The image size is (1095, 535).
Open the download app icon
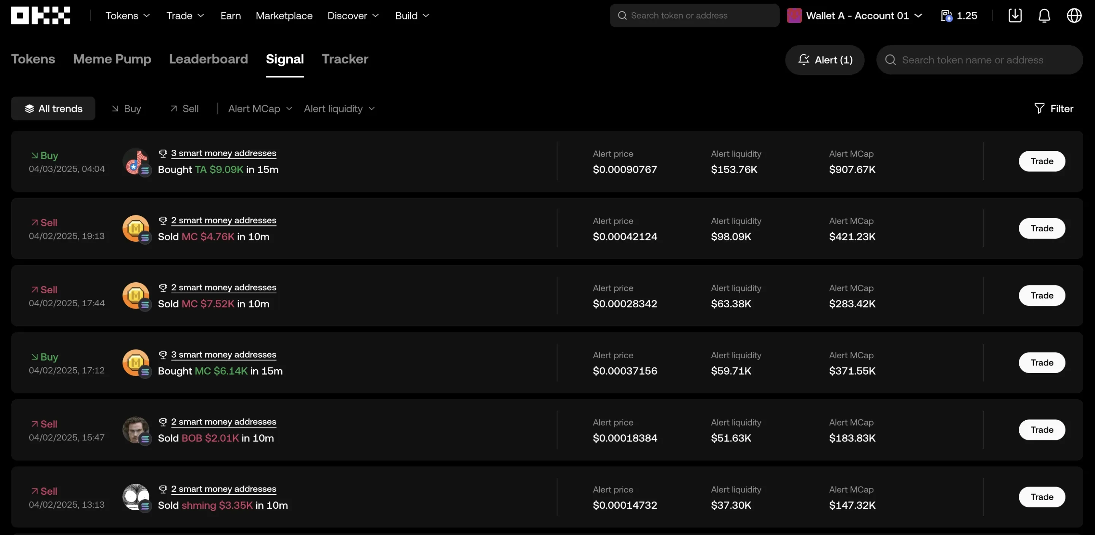click(x=1015, y=16)
